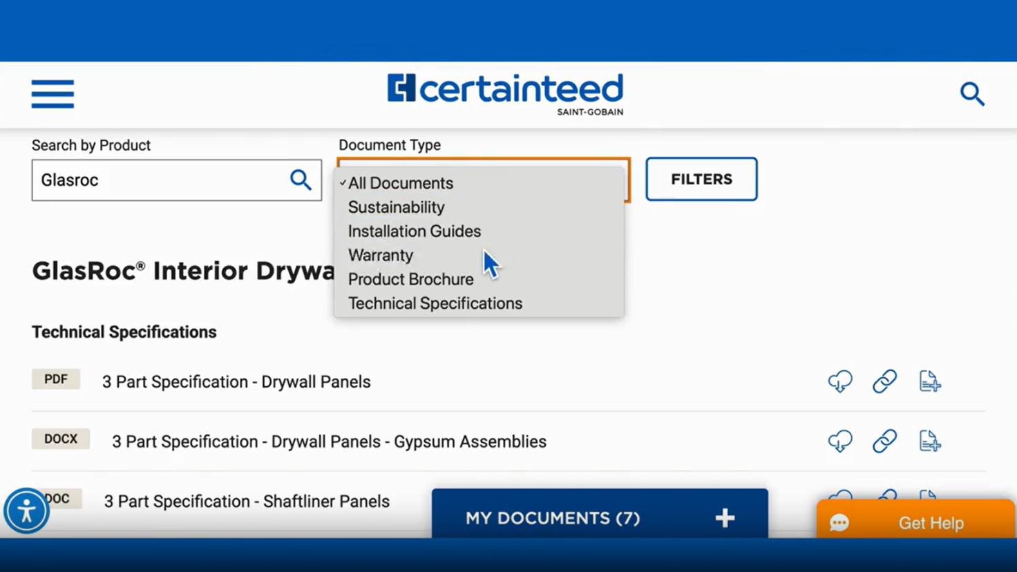The image size is (1017, 572).
Task: Click the search icon inside product field
Action: (x=301, y=180)
